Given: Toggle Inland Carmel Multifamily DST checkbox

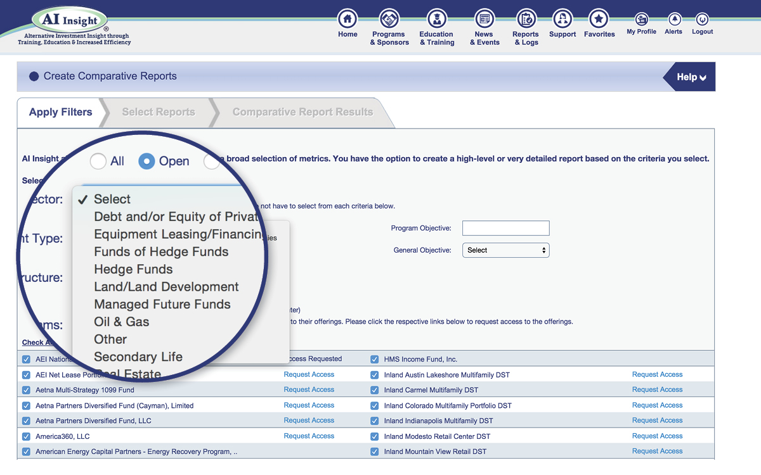Looking at the screenshot, I should (375, 390).
